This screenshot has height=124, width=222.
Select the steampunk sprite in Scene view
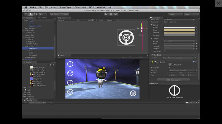click(x=126, y=37)
